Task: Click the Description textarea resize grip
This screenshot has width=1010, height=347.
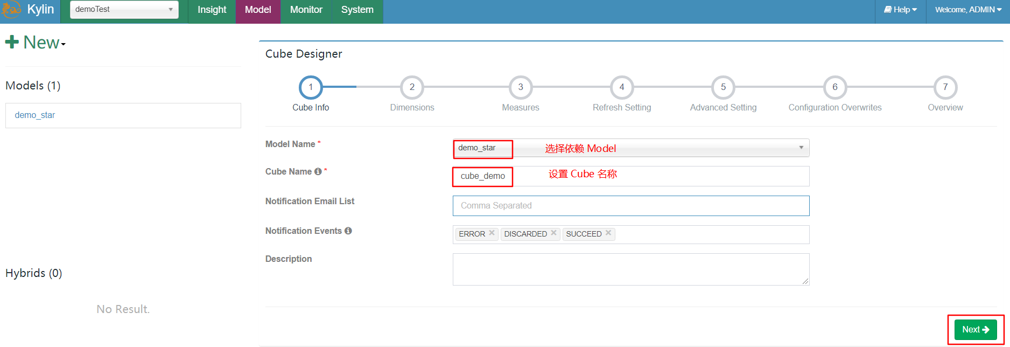Action: point(805,281)
